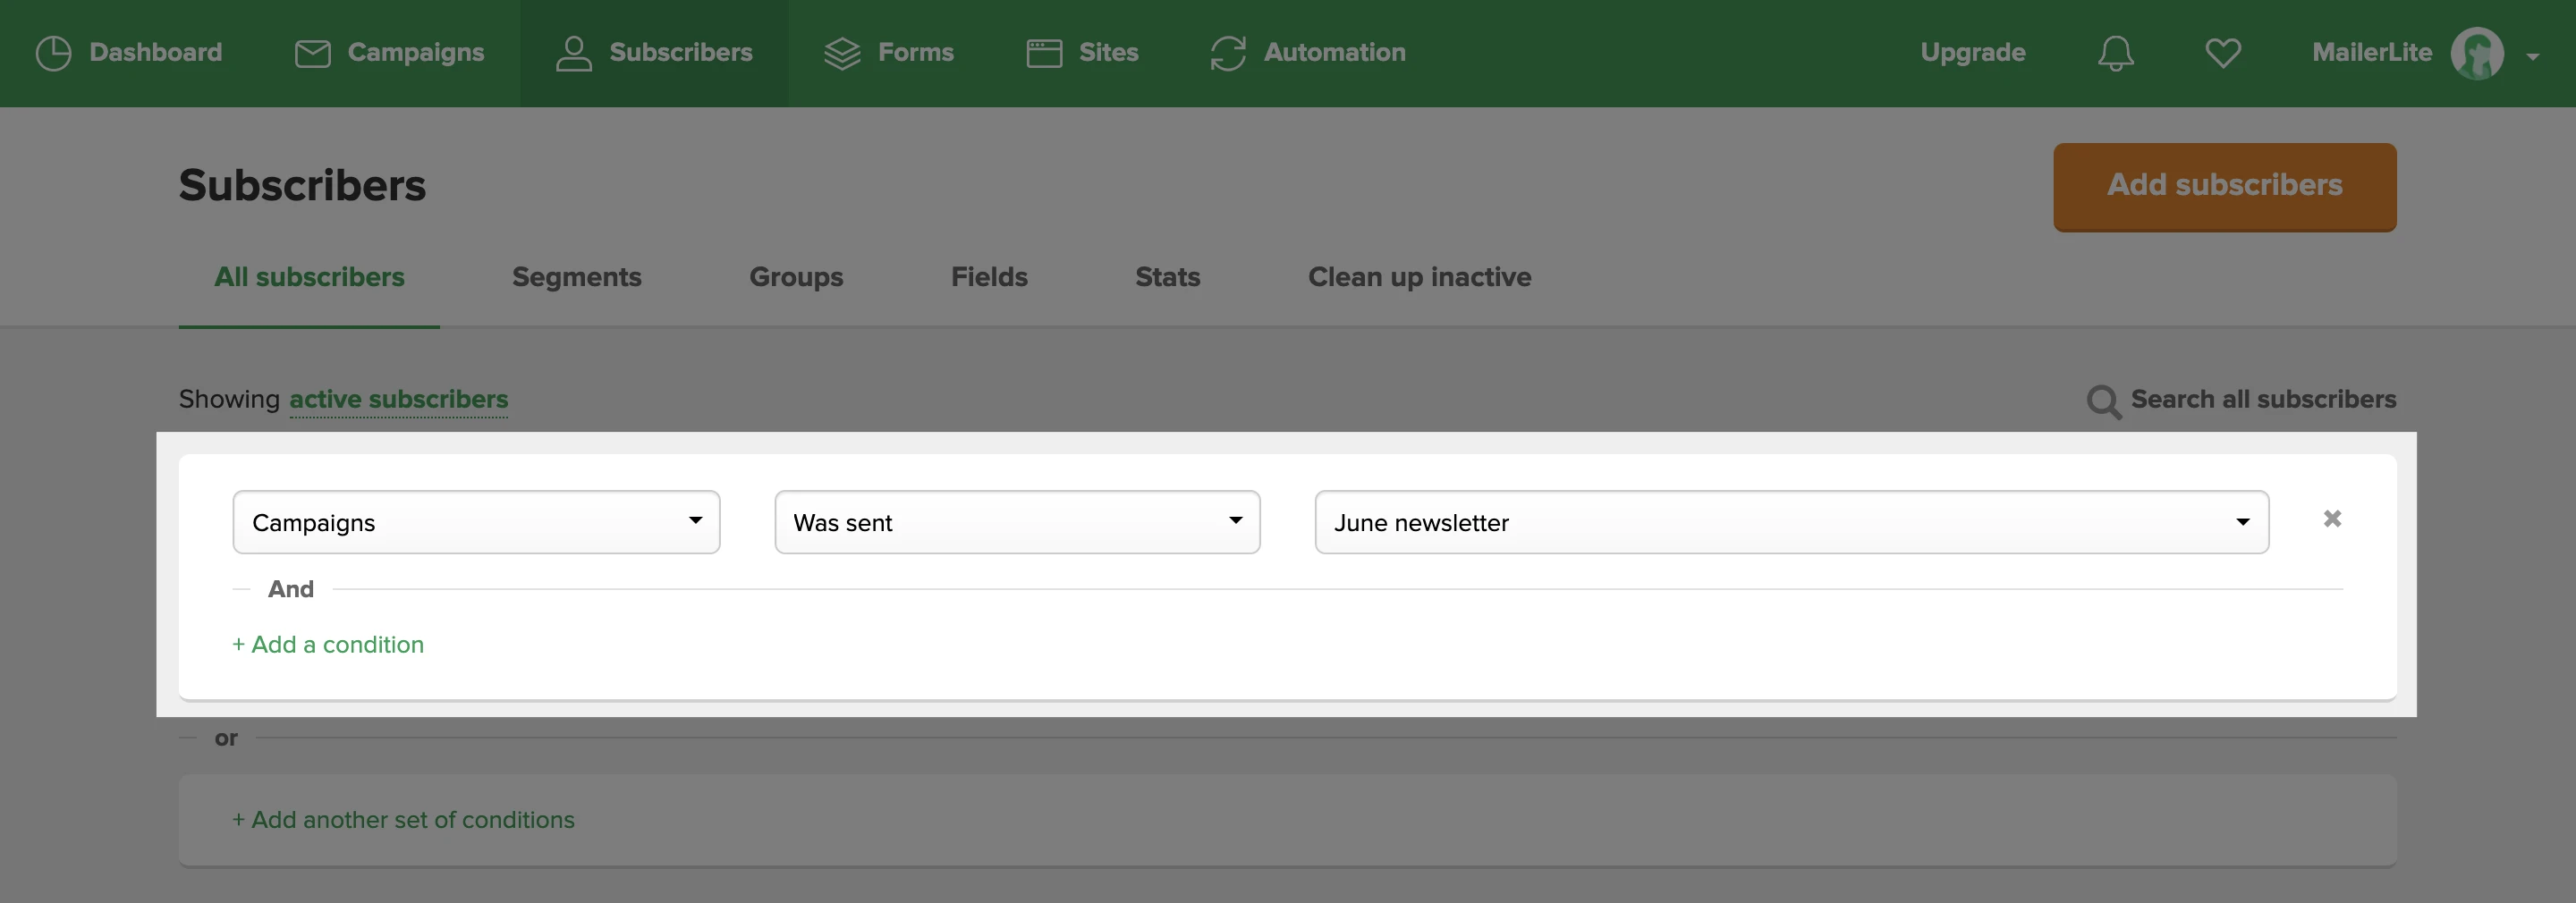Expand the June newsletter dropdown

1790,522
